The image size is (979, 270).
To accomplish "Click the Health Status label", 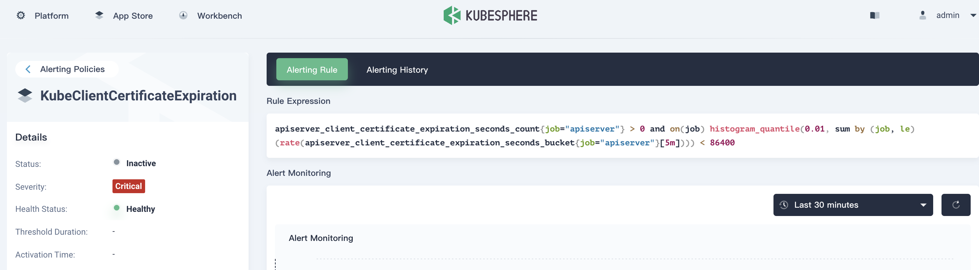I will click(x=41, y=209).
